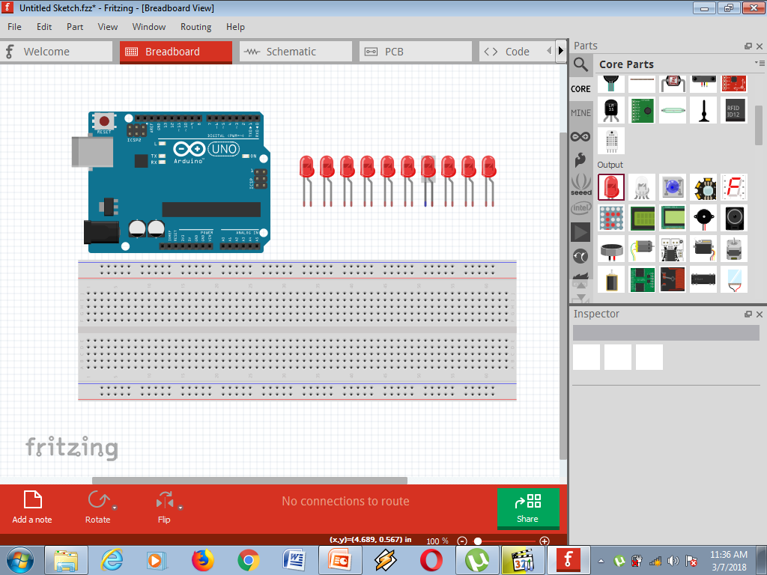
Task: Pick the red accelerometer breakout board part
Action: tap(734, 84)
